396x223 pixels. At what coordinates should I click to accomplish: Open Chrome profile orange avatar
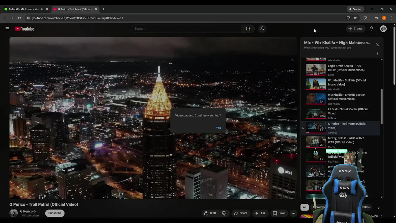[384, 18]
